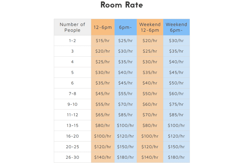
Task: Select the Number of People header cell
Action: point(73,27)
